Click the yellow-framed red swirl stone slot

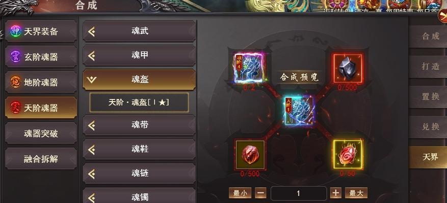pyautogui.click(x=348, y=155)
